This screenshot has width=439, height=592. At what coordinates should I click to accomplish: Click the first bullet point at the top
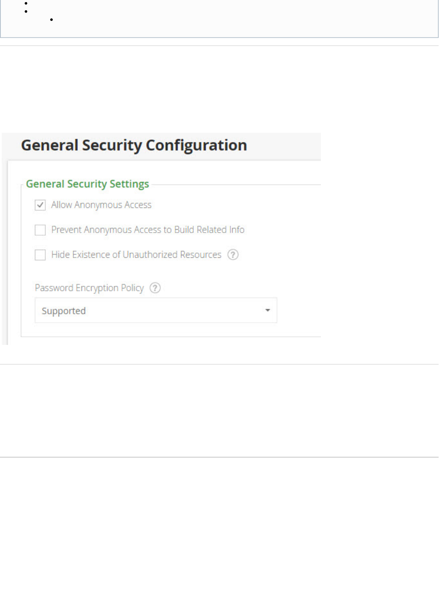(26, 3)
